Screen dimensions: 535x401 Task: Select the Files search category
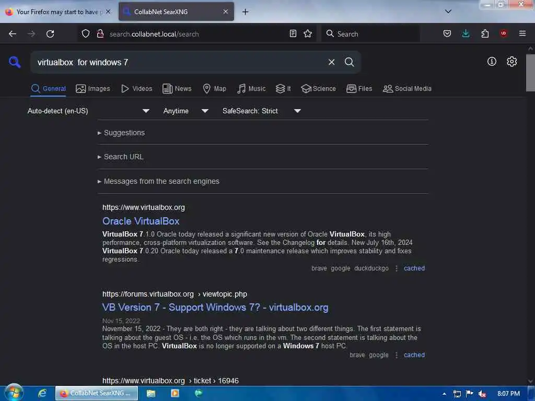359,89
